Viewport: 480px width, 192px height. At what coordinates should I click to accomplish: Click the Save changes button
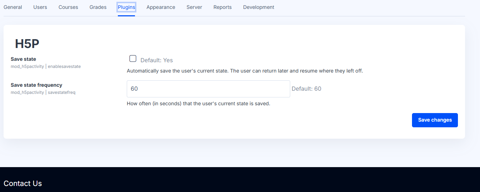pos(435,120)
